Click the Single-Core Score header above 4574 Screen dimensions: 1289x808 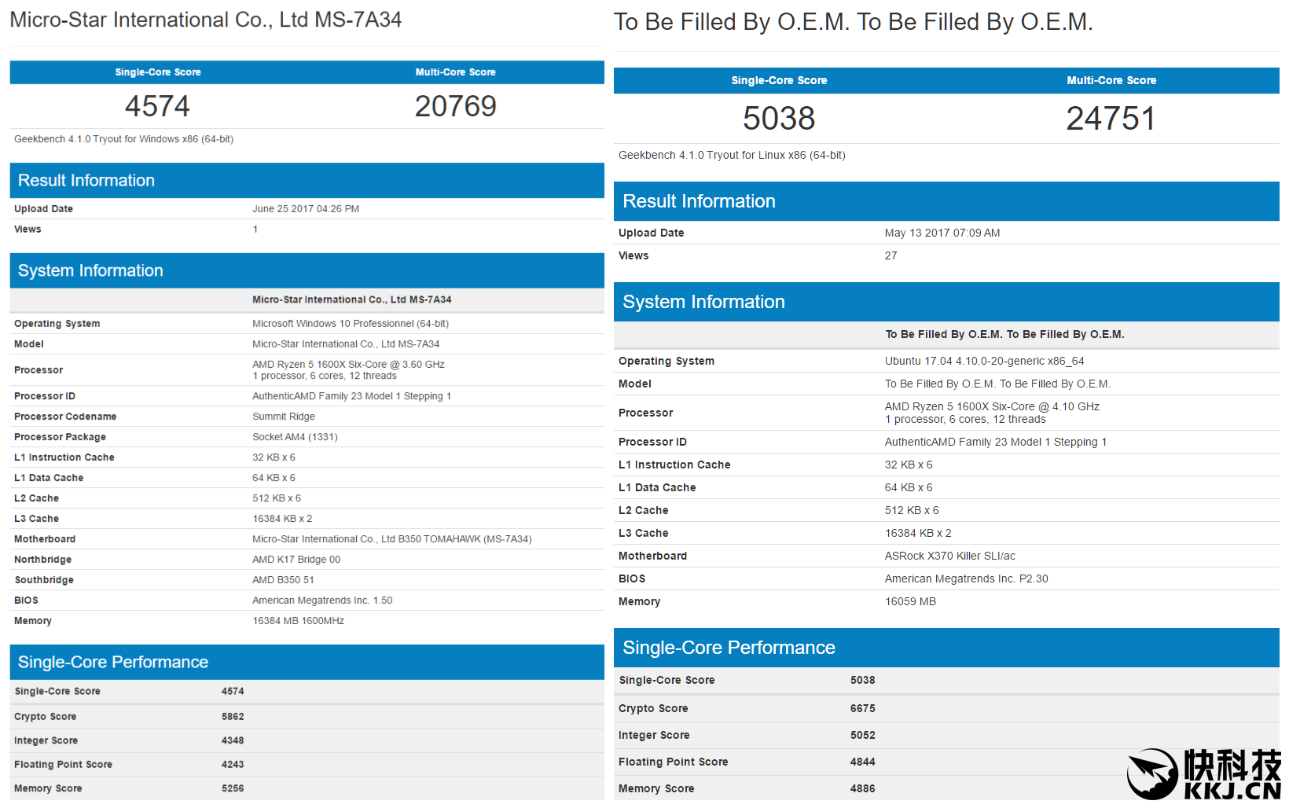pos(157,72)
